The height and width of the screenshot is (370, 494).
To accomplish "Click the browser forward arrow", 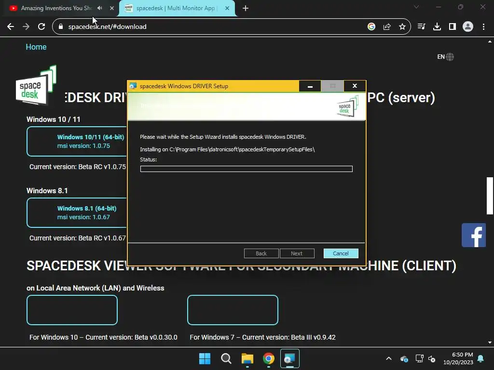I will point(26,27).
